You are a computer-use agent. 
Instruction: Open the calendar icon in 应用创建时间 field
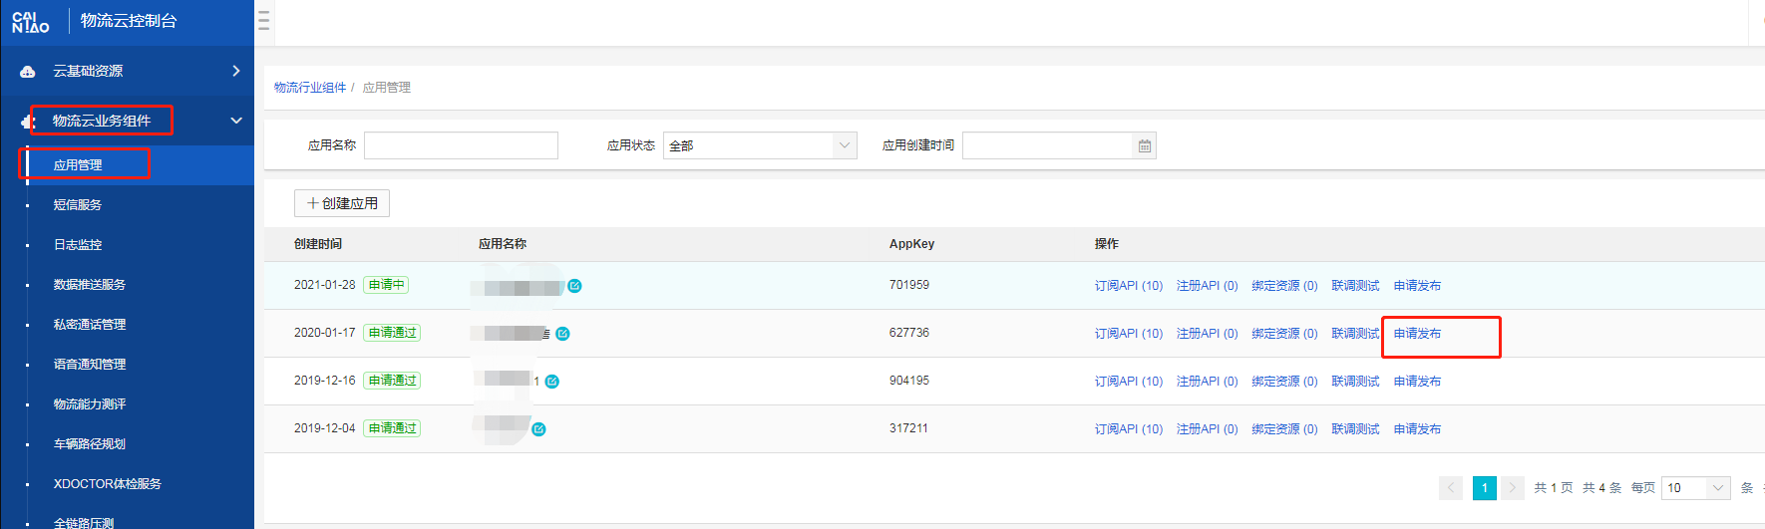[x=1145, y=146]
